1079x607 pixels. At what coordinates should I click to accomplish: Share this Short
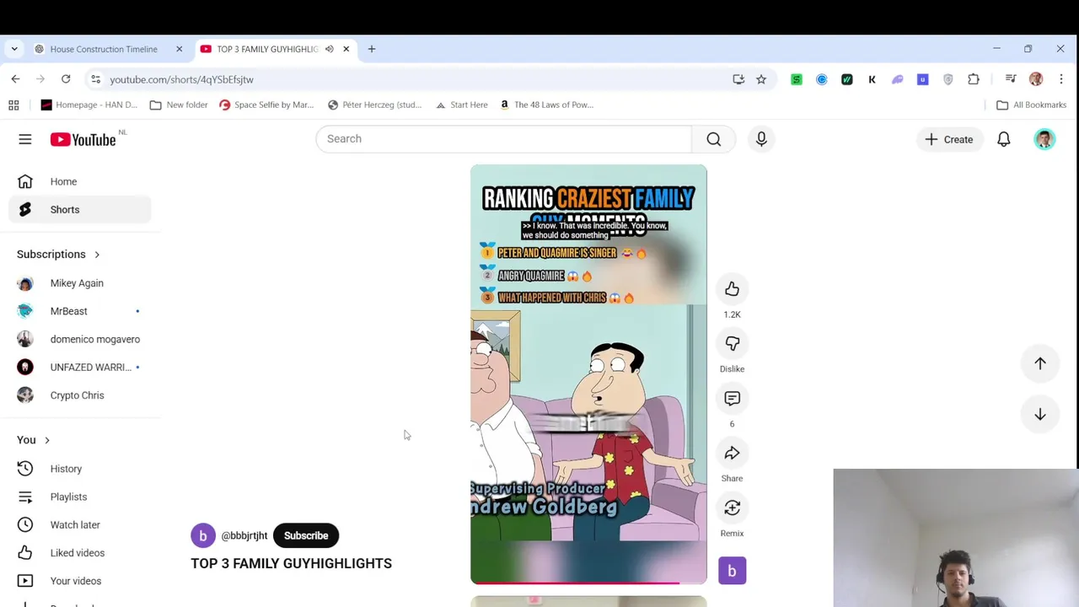click(x=732, y=454)
